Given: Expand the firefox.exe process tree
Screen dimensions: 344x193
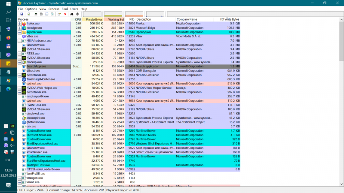Looking at the screenshot, I should pos(19,24).
